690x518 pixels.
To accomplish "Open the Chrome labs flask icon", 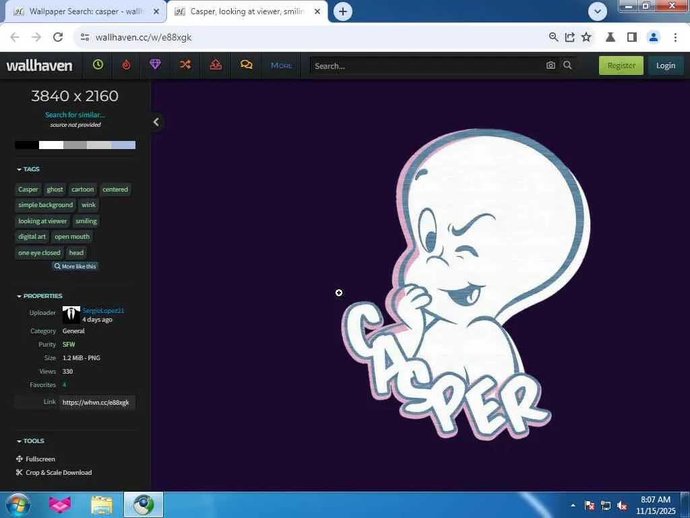I will pos(610,38).
